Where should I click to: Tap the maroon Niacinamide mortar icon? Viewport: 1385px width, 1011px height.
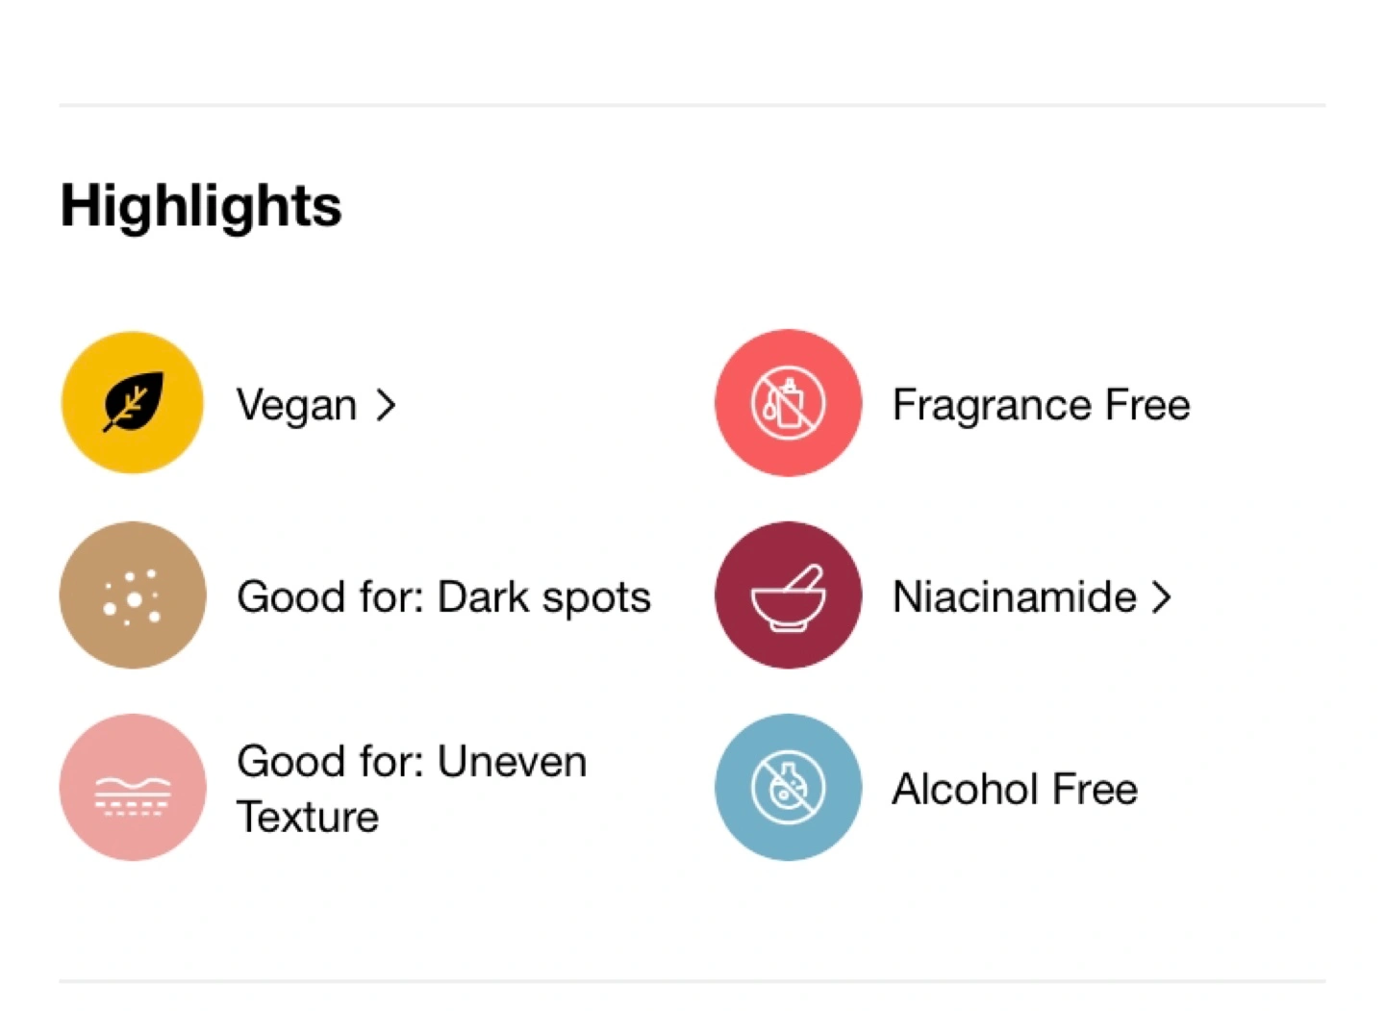tap(788, 595)
